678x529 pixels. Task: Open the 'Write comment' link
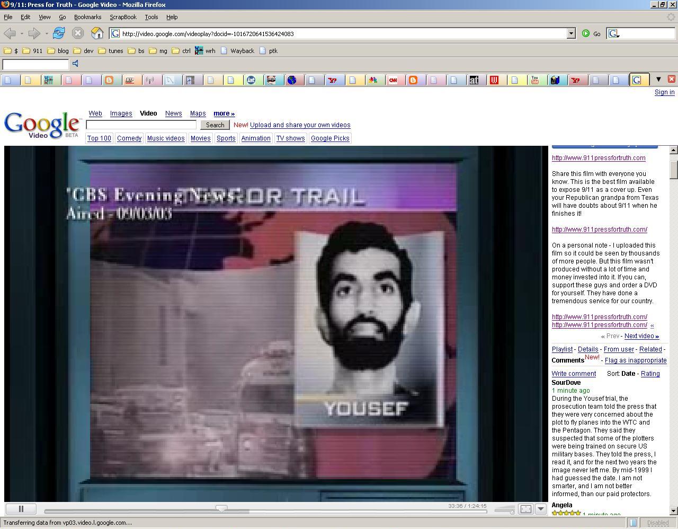(574, 374)
